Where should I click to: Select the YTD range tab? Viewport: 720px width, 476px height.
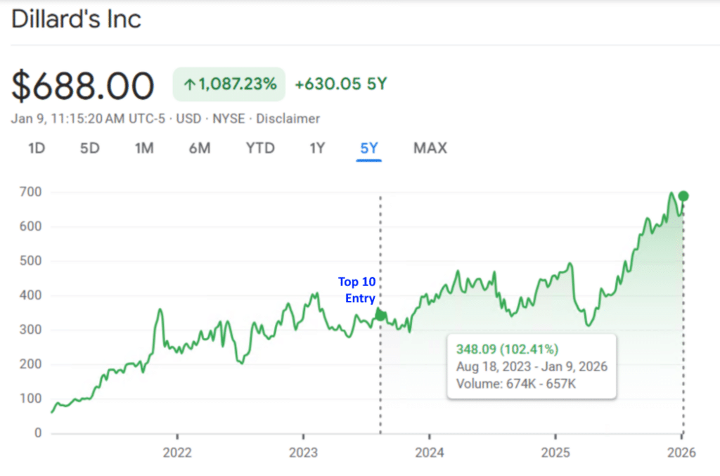click(259, 148)
